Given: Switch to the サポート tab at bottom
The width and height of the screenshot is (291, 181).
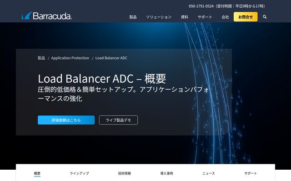Looking at the screenshot, I should click(251, 173).
